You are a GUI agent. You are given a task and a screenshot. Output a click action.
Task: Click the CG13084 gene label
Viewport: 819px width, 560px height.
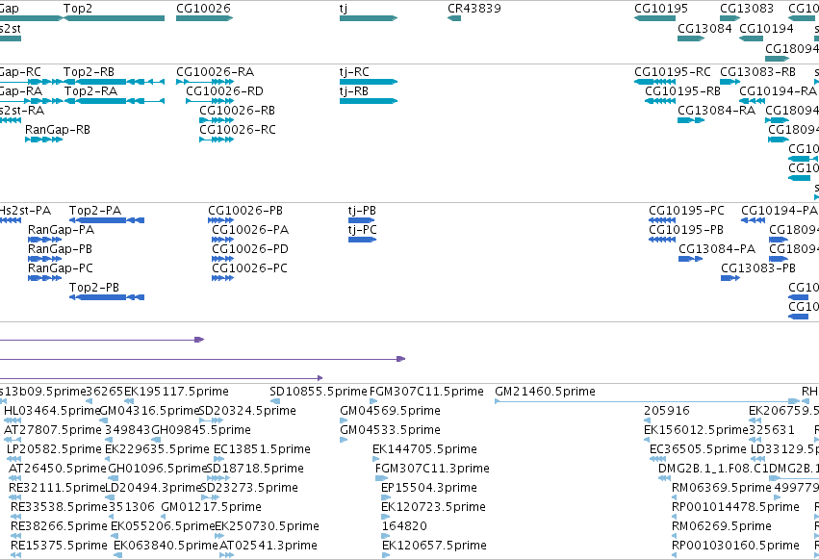pyautogui.click(x=704, y=28)
